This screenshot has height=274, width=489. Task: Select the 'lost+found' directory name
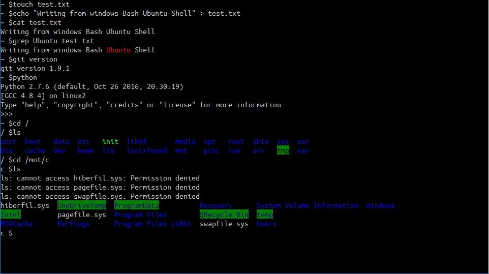(146, 150)
